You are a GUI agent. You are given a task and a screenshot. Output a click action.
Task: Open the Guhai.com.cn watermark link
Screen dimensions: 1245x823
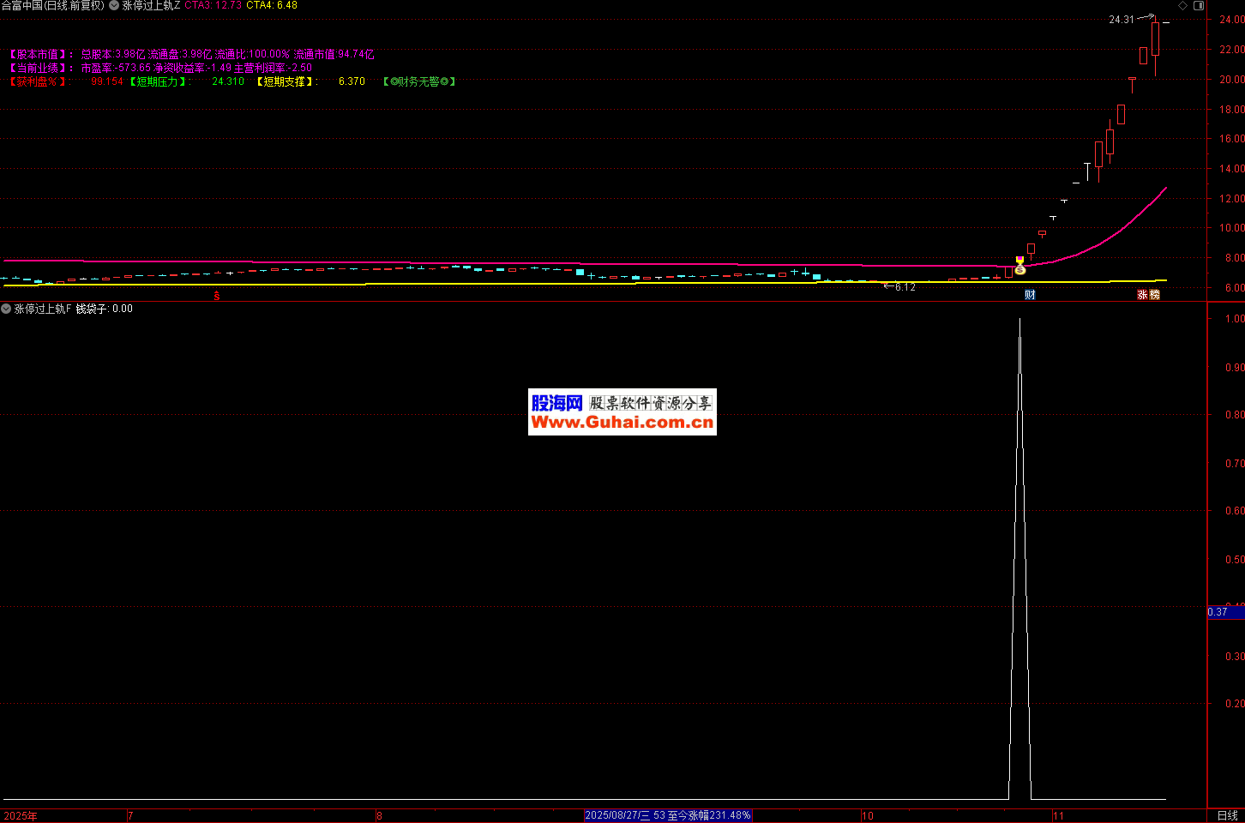622,412
